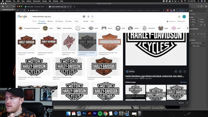Open Settings under search bar
The height and width of the screenshot is (117, 208).
click(86, 21)
